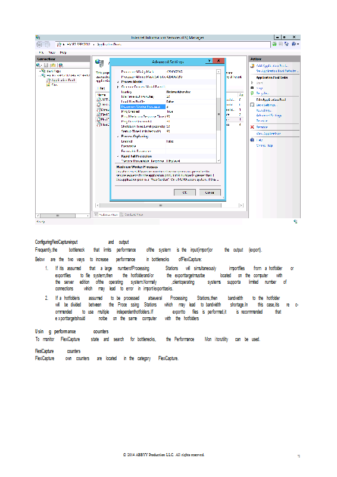This screenshot has width=337, height=477.
Task: Click the Forward navigation arrow in IIS Manager
Action: coord(47,45)
